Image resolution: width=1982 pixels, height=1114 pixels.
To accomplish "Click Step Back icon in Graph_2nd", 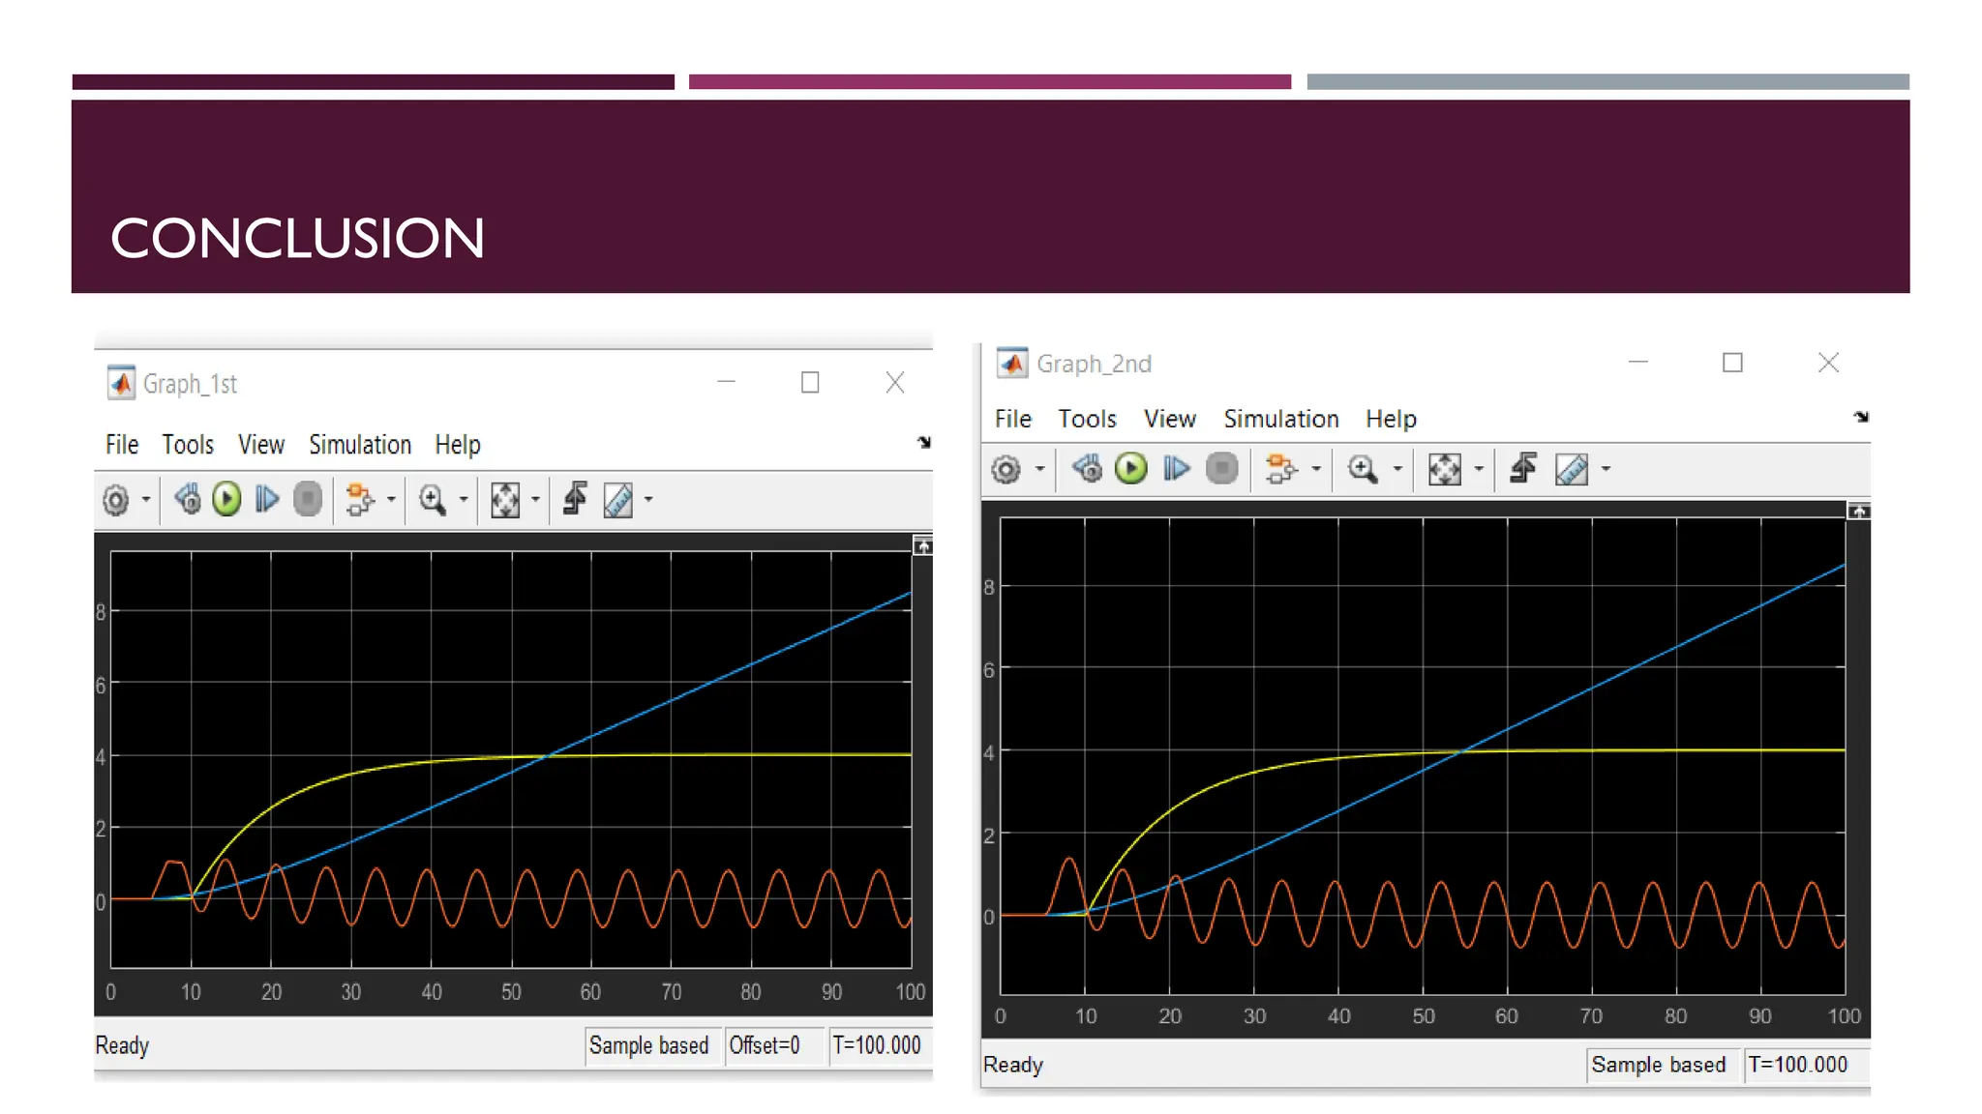I will (x=1087, y=469).
